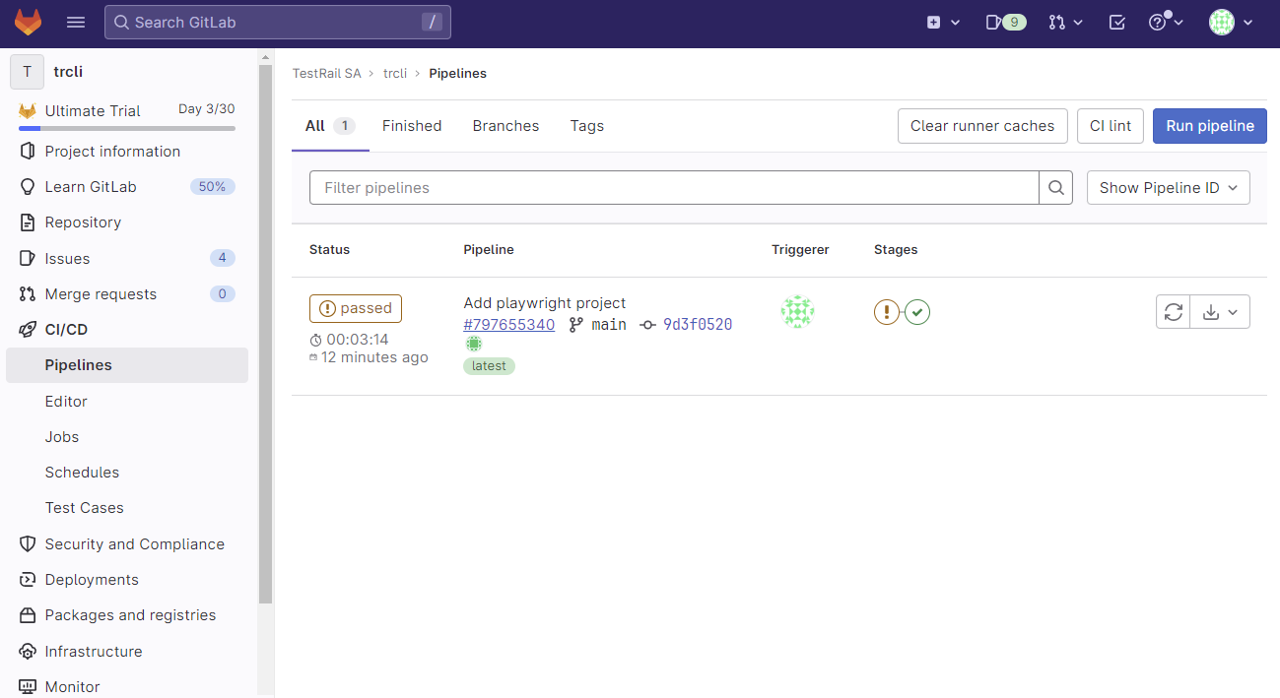The width and height of the screenshot is (1280, 698).
Task: Click the search magnifier button in filter
Action: tap(1056, 188)
